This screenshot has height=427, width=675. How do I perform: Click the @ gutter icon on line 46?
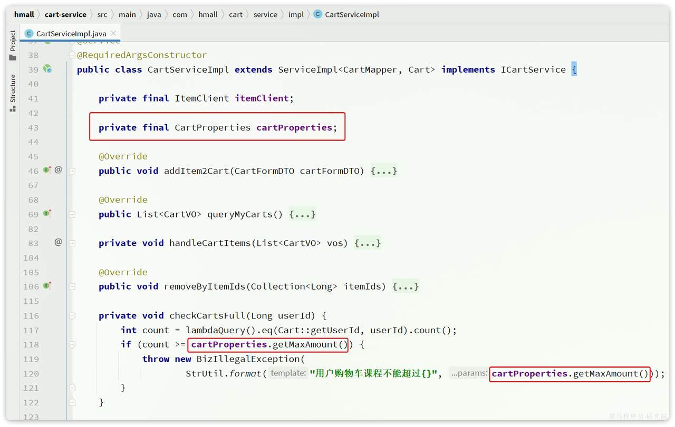click(59, 170)
